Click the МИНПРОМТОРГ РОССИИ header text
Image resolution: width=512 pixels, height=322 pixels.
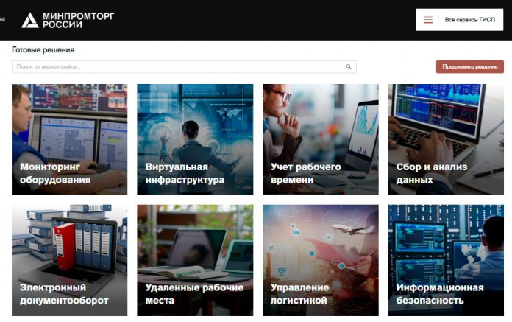click(79, 21)
